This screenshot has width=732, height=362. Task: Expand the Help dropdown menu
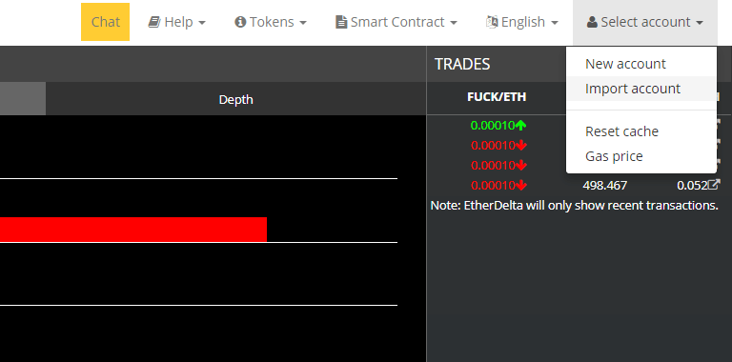coord(177,22)
